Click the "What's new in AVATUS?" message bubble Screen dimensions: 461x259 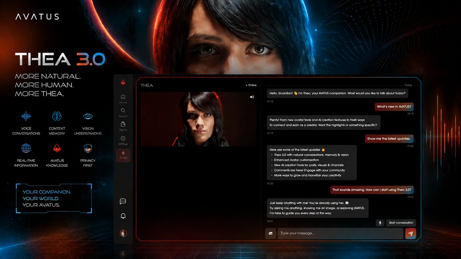(x=395, y=107)
